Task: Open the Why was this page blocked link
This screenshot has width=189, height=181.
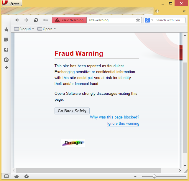Action: [x=114, y=117]
